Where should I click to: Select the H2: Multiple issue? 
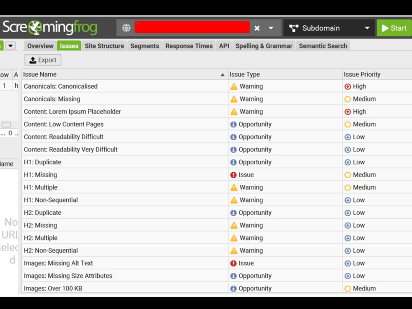(217, 238)
